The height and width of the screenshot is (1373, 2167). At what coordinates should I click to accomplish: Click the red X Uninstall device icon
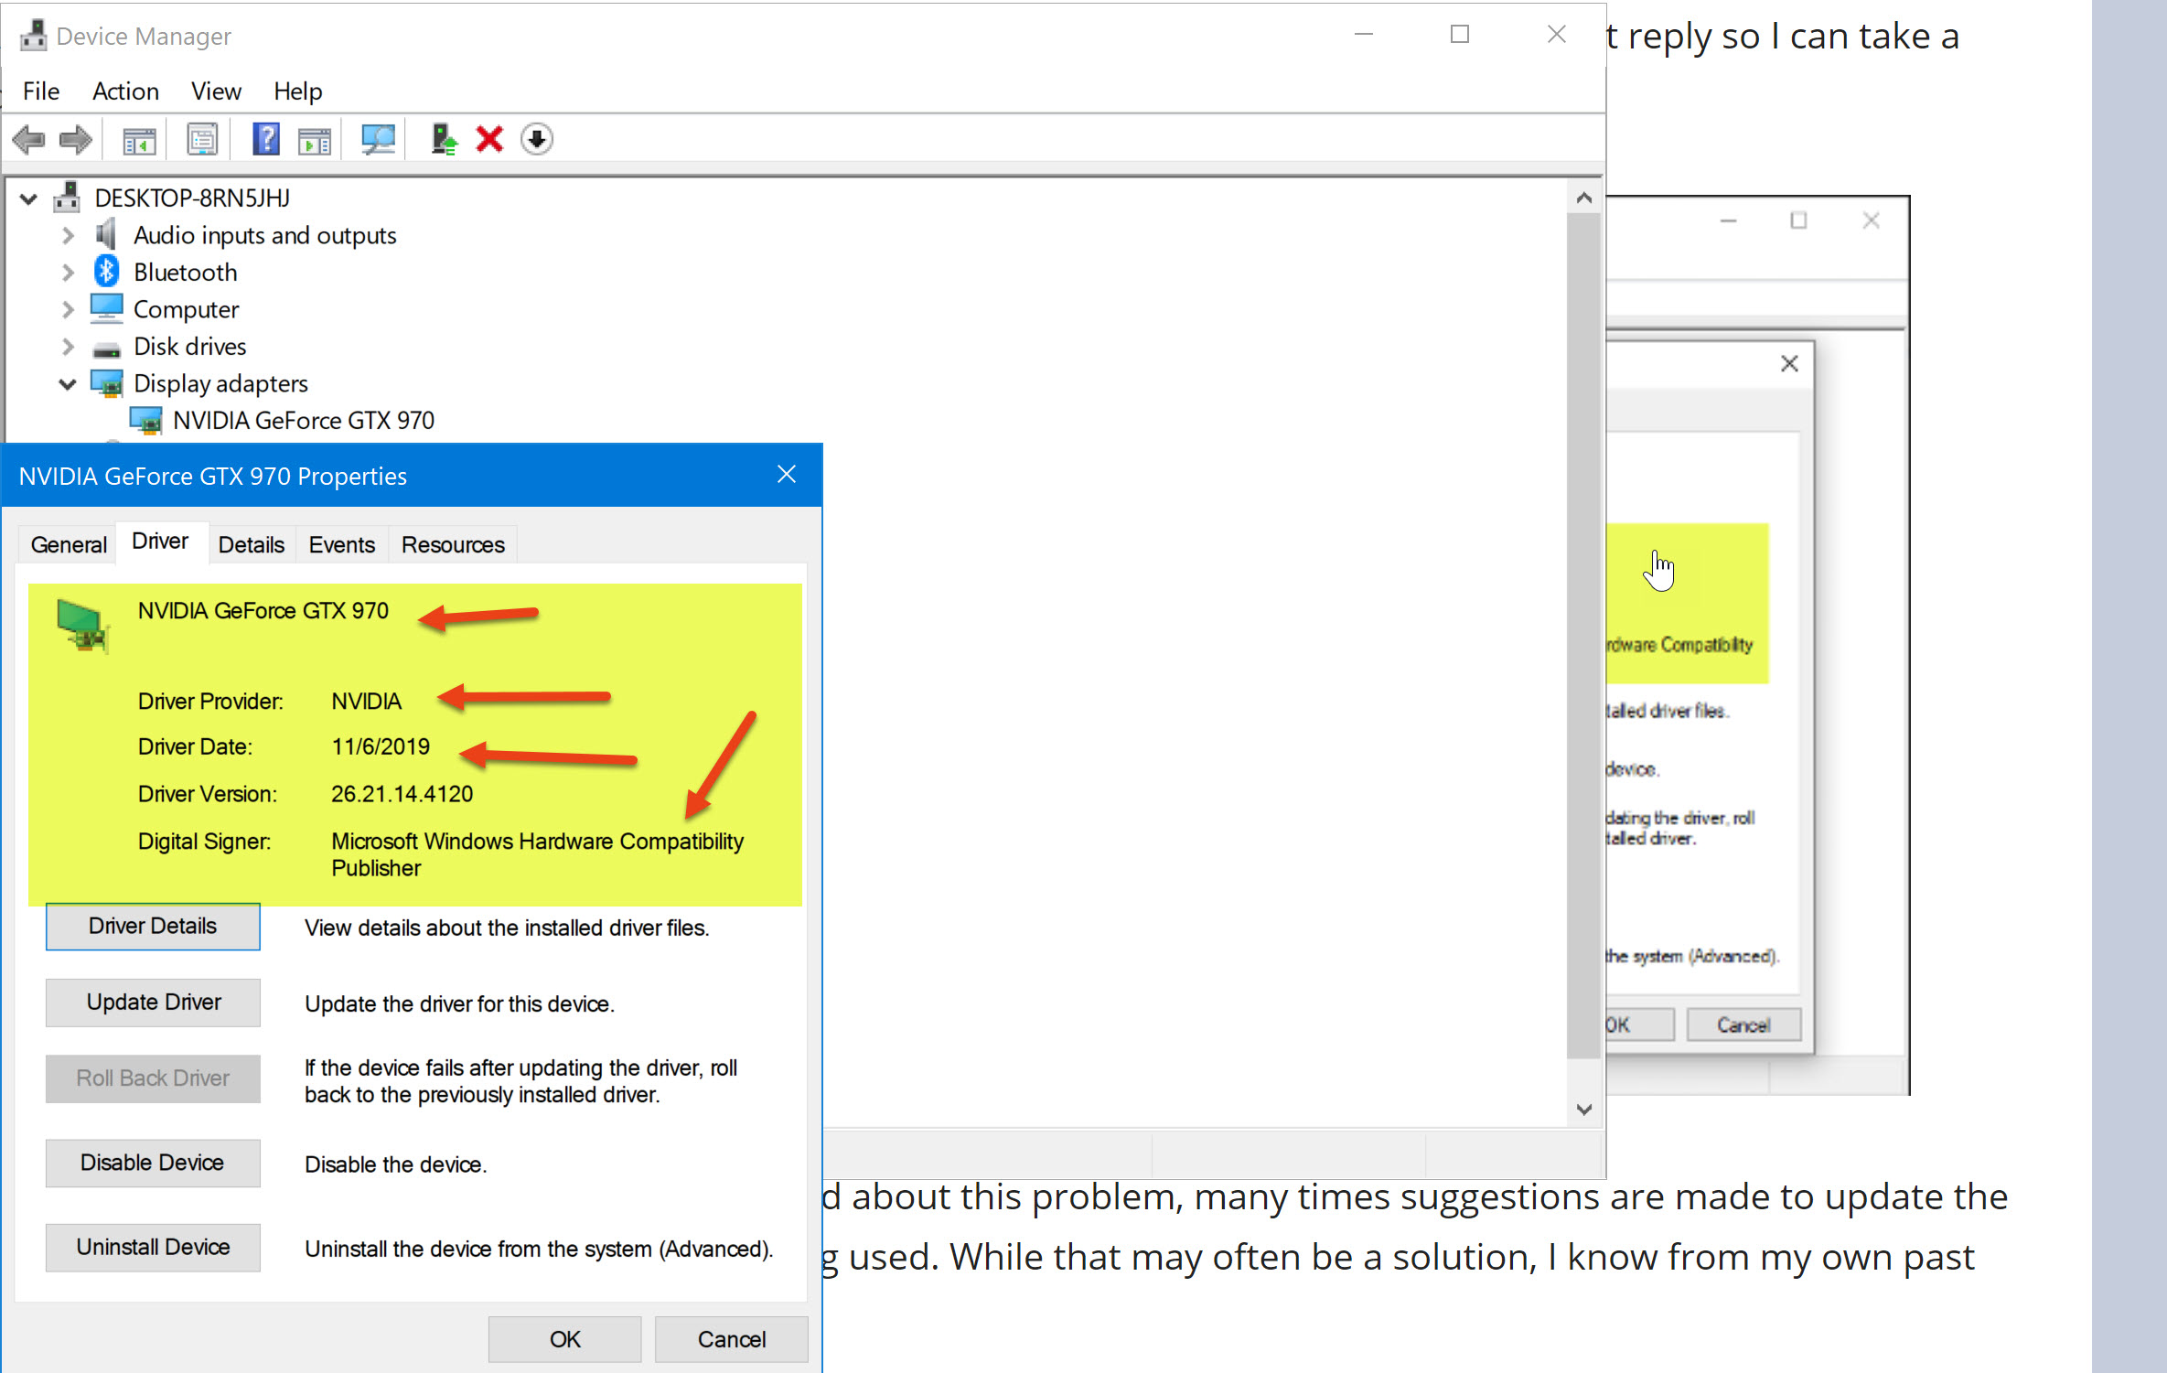click(x=489, y=140)
